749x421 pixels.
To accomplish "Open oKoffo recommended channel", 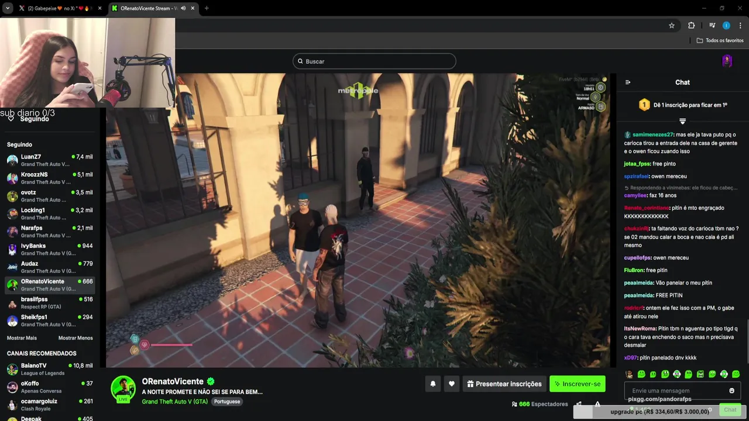I will (x=50, y=387).
